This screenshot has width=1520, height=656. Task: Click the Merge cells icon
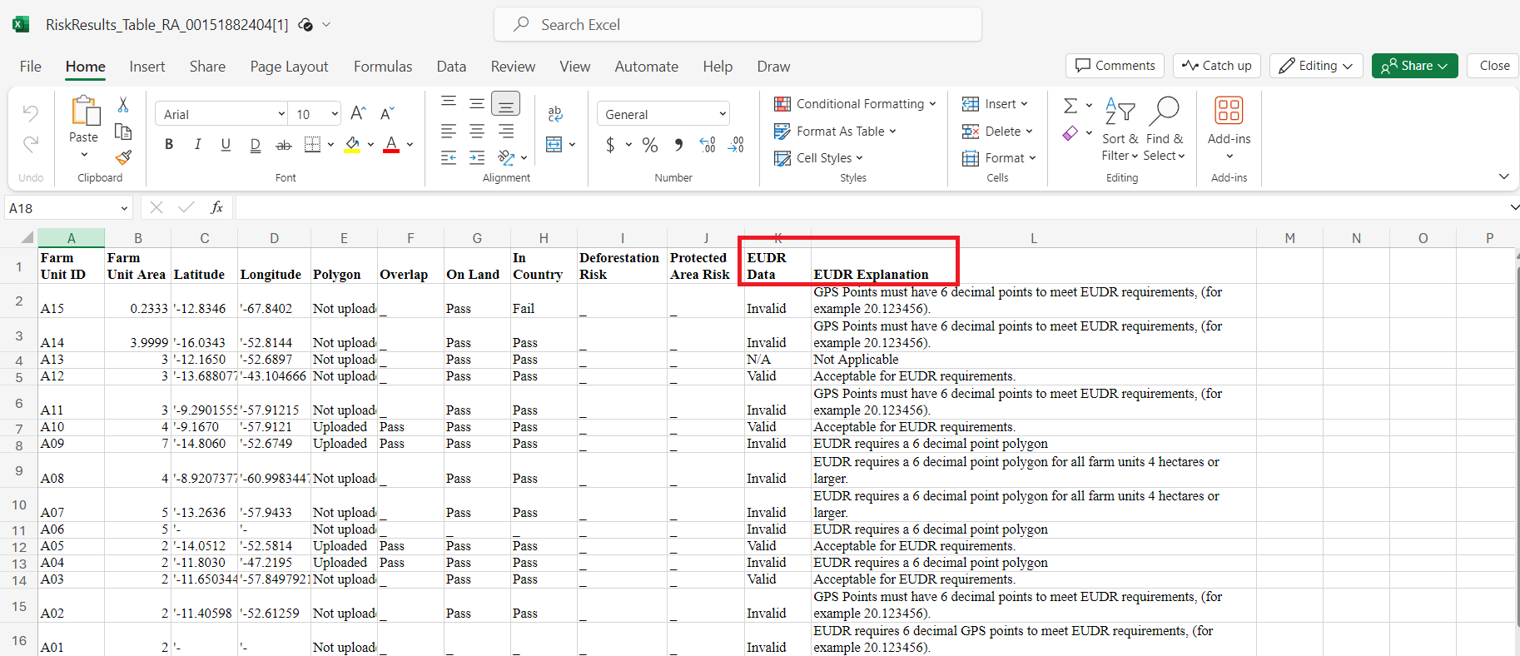click(554, 145)
